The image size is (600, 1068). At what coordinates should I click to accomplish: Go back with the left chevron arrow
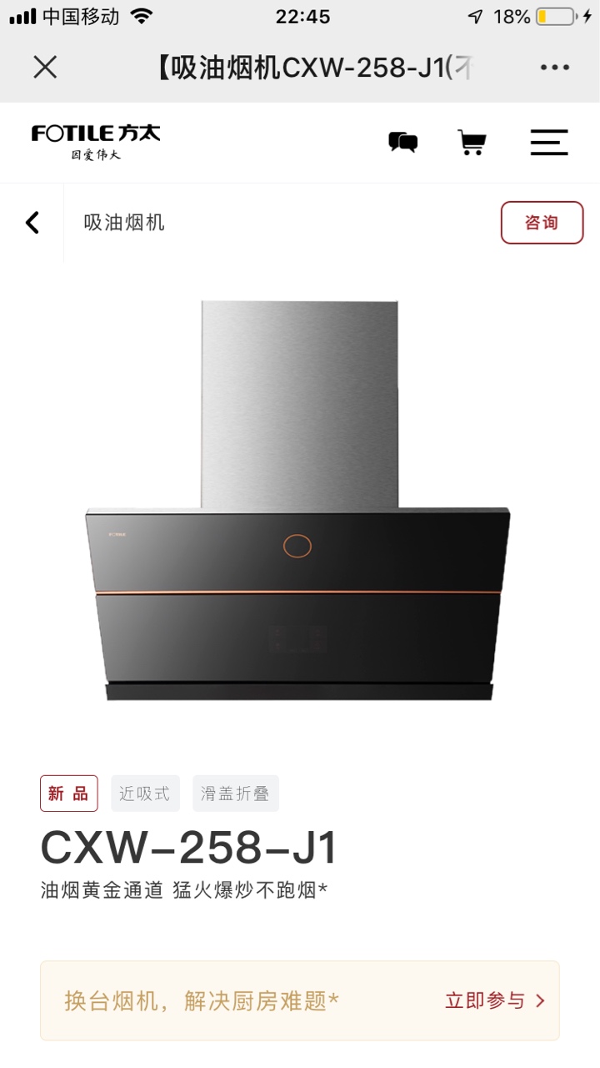coord(32,223)
